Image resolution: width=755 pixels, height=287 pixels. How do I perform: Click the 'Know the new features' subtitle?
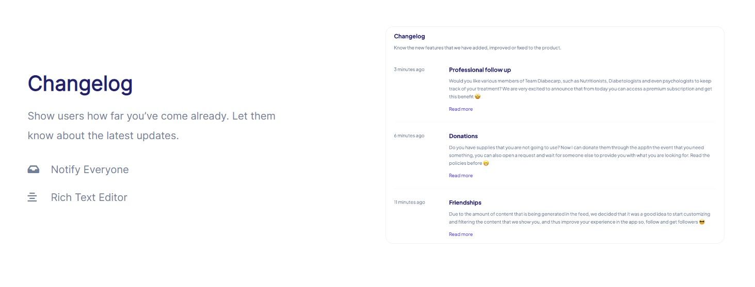(477, 48)
